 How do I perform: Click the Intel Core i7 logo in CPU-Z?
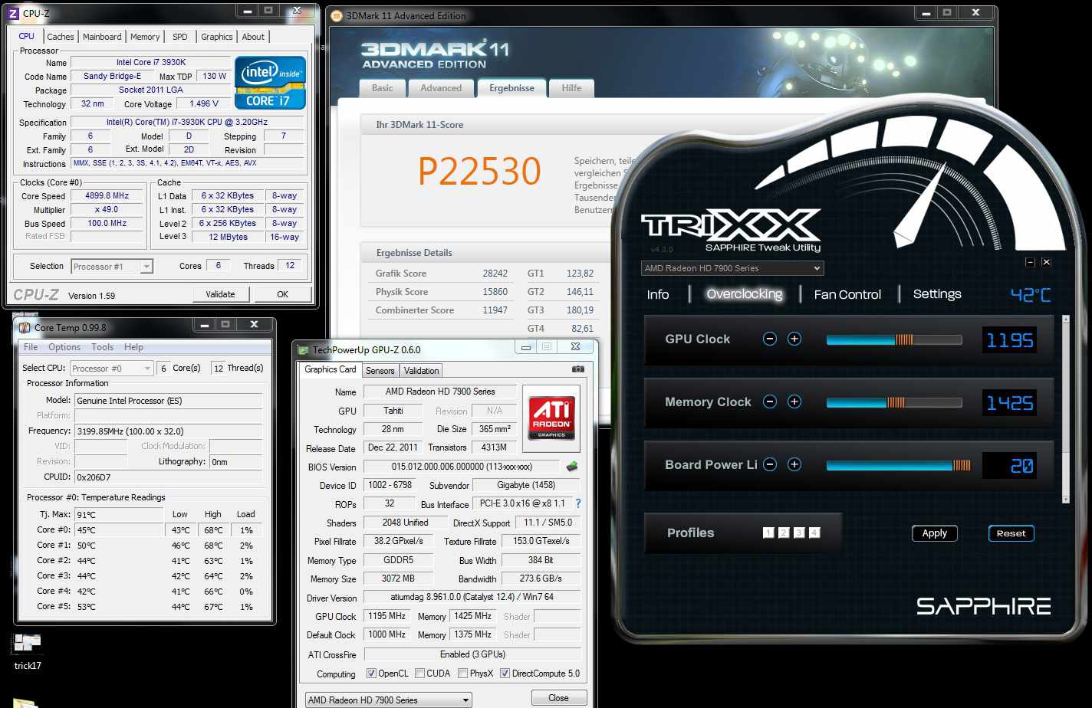tap(270, 83)
